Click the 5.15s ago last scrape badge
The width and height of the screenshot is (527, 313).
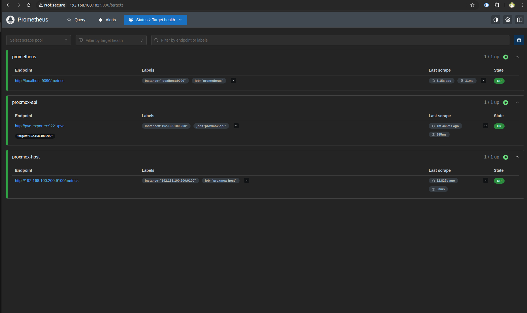click(x=441, y=81)
